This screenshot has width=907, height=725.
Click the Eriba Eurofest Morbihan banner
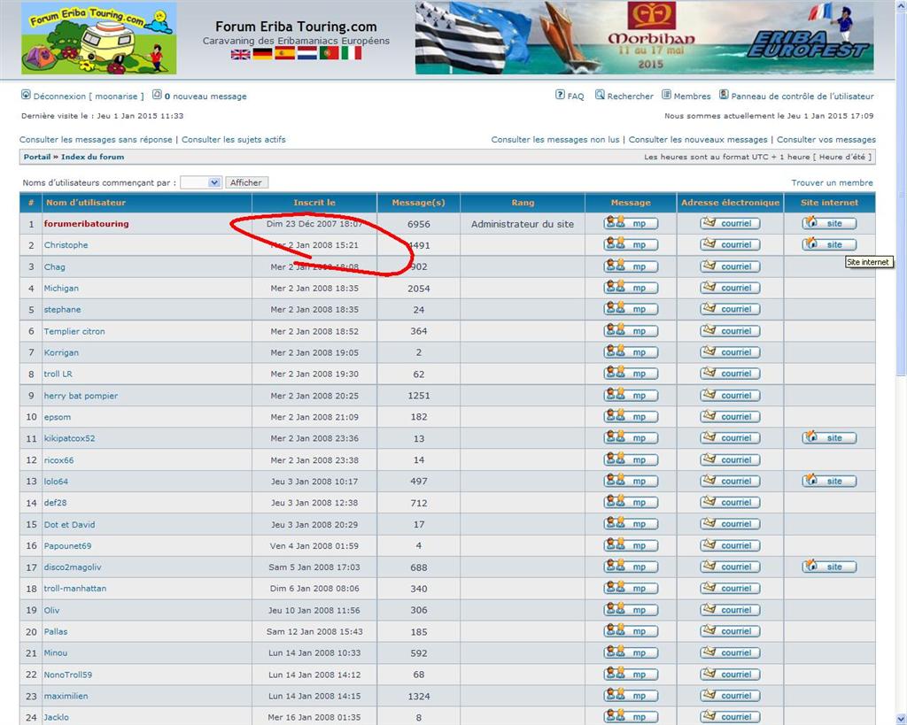[644, 38]
